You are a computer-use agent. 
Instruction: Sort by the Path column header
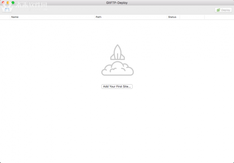pyautogui.click(x=131, y=17)
